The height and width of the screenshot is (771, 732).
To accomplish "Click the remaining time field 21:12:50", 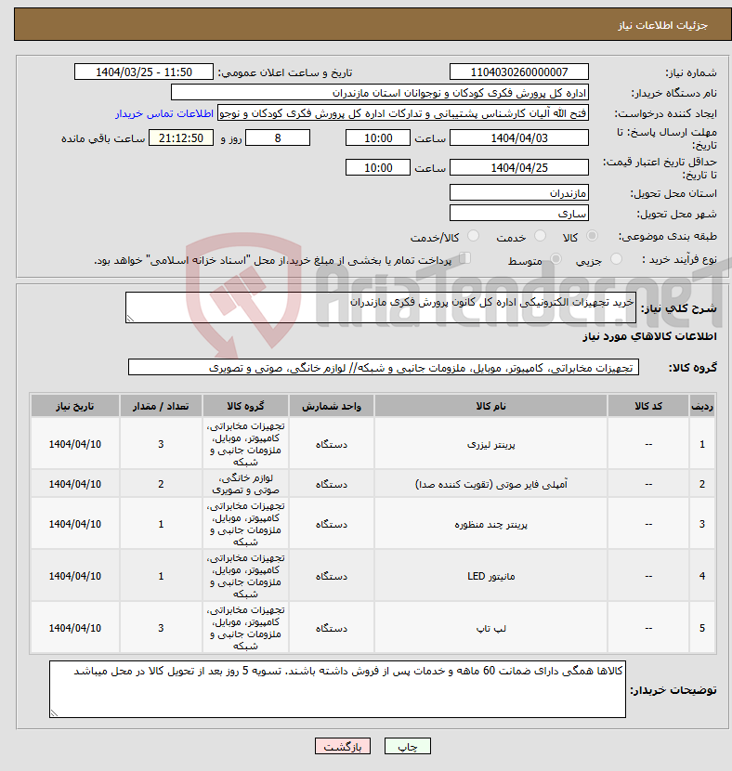I will coord(181,137).
